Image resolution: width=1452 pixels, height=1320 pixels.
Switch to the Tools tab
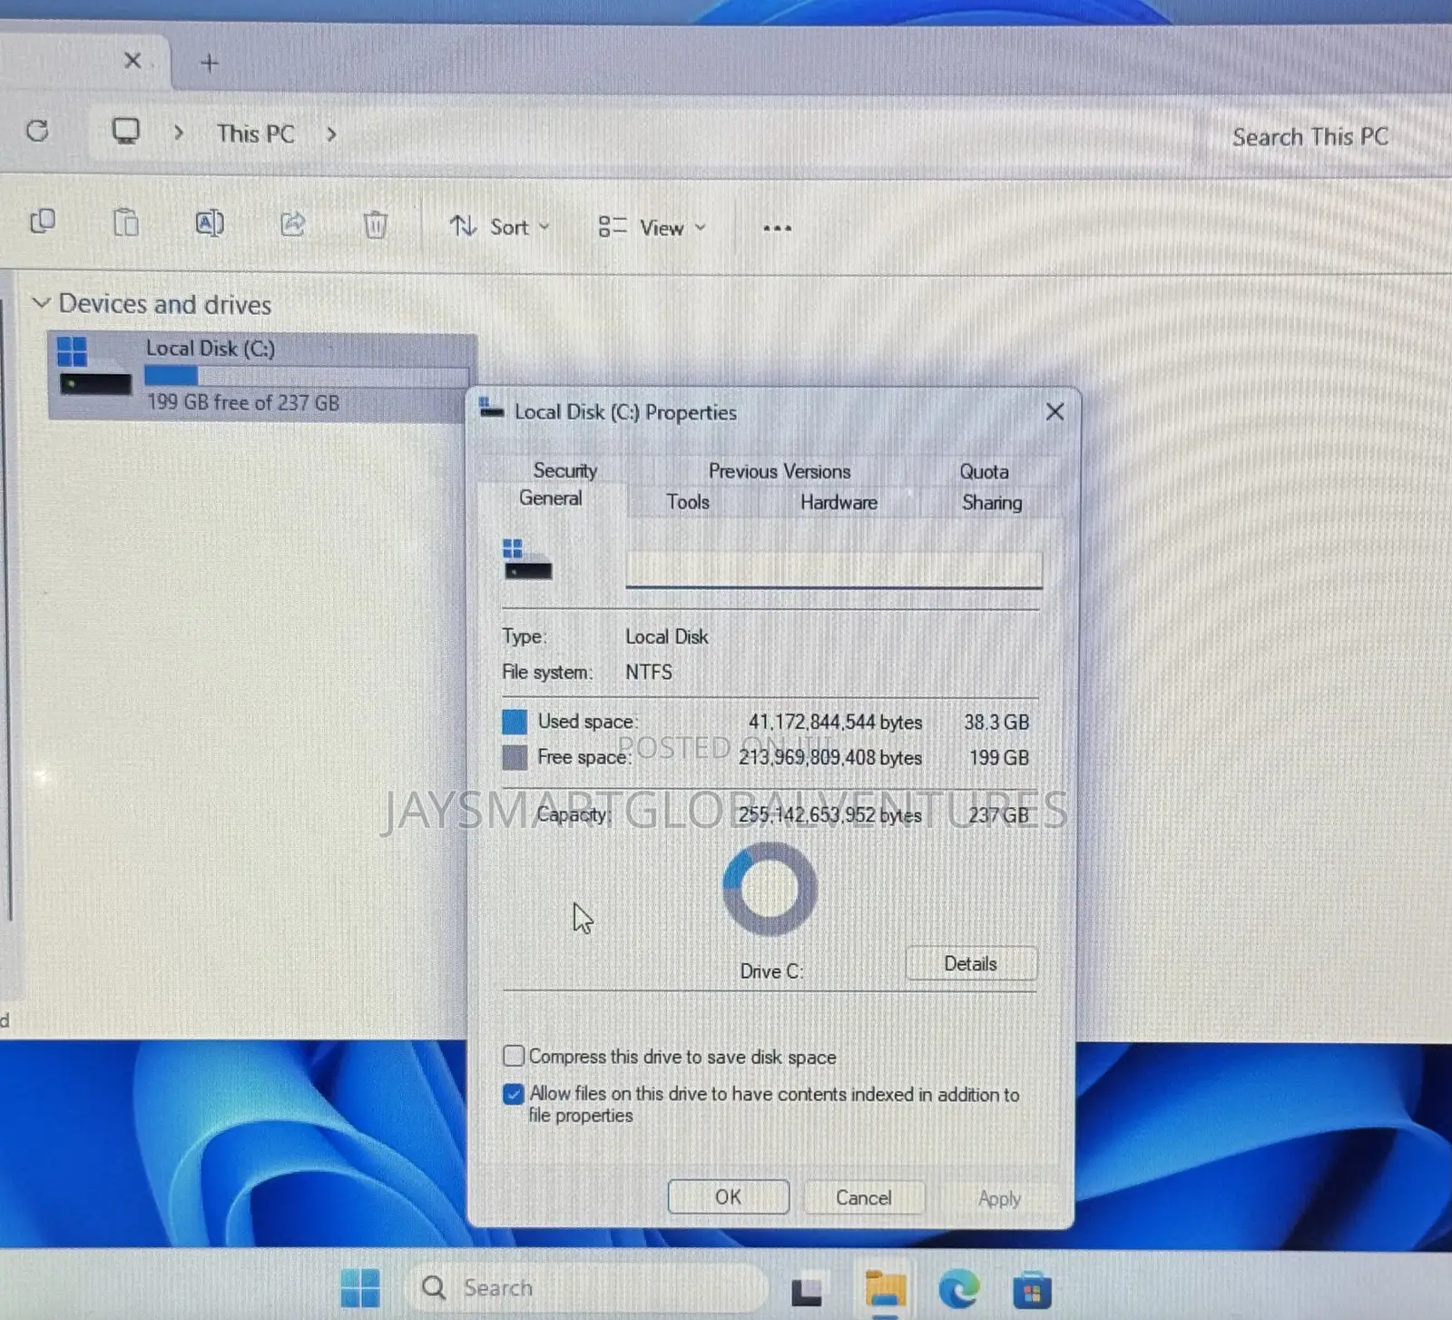tap(688, 502)
